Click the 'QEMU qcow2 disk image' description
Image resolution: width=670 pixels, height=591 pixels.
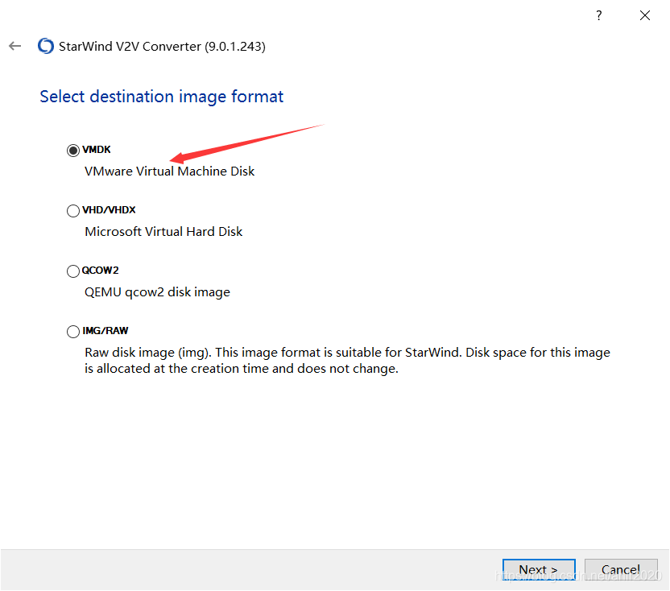click(157, 292)
